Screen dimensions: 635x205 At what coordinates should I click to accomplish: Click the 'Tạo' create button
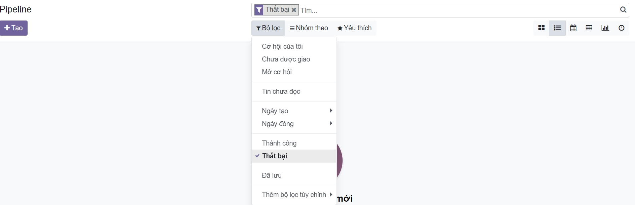pyautogui.click(x=14, y=28)
